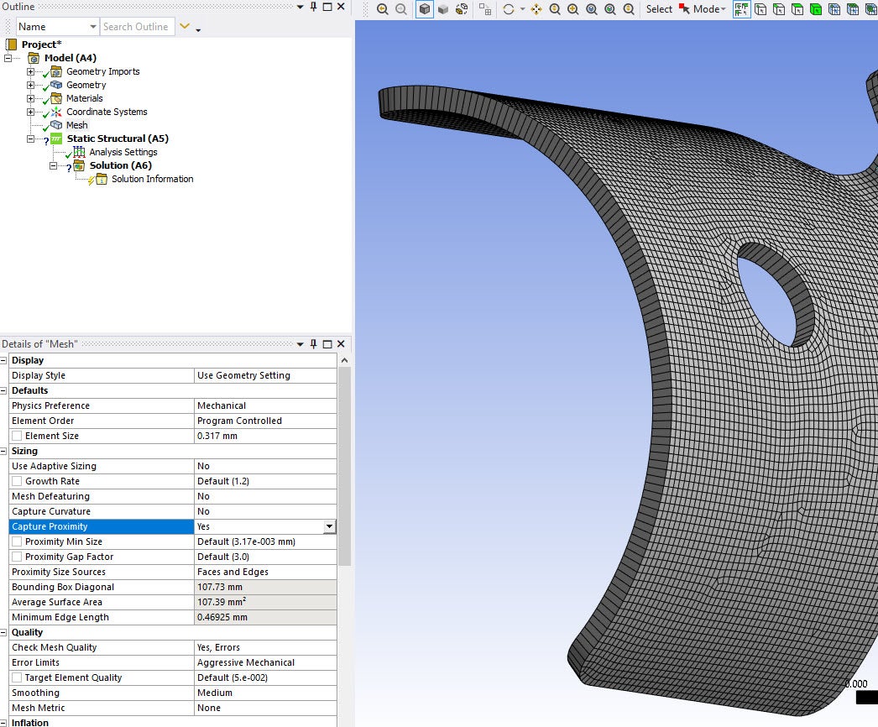This screenshot has width=878, height=727.
Task: Click the Select toolbar label
Action: 659,9
